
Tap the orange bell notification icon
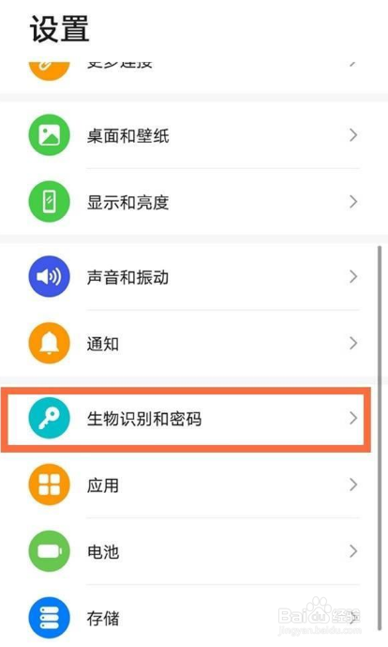click(x=49, y=343)
